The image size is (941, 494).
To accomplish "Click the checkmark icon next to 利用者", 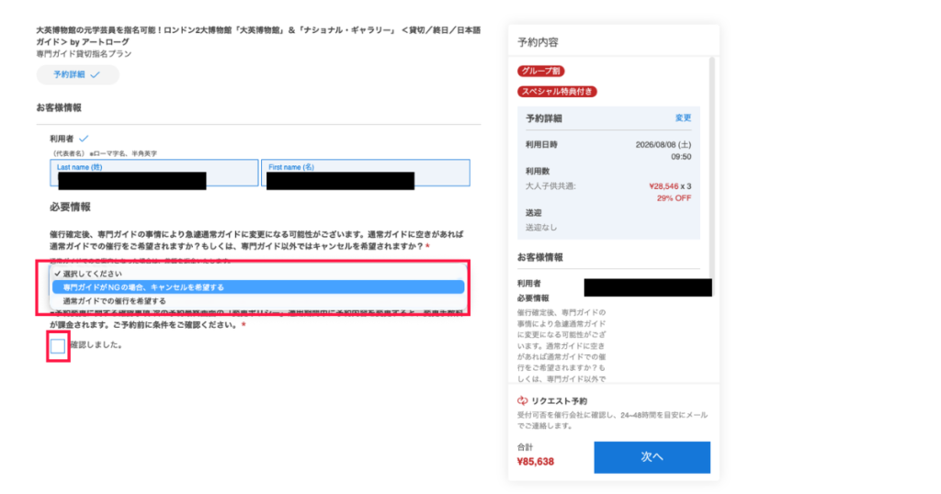I will click(84, 139).
